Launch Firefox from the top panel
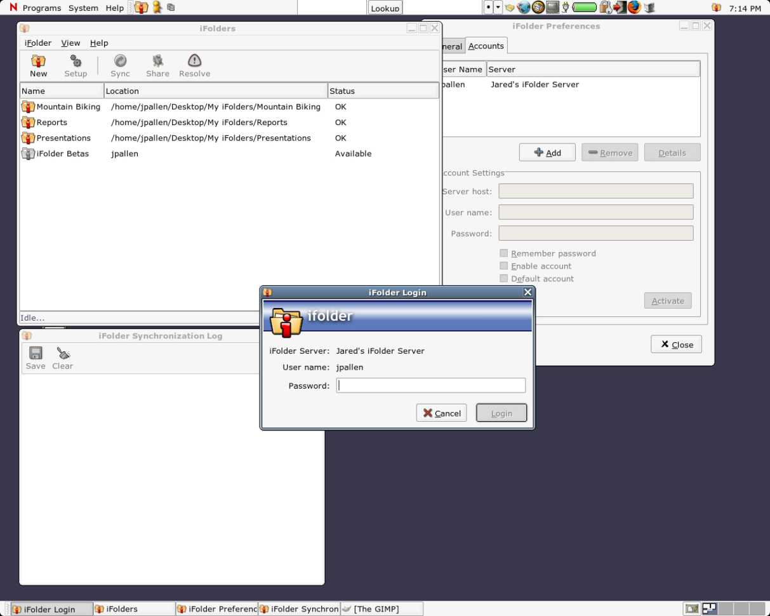The width and height of the screenshot is (770, 616). [634, 8]
